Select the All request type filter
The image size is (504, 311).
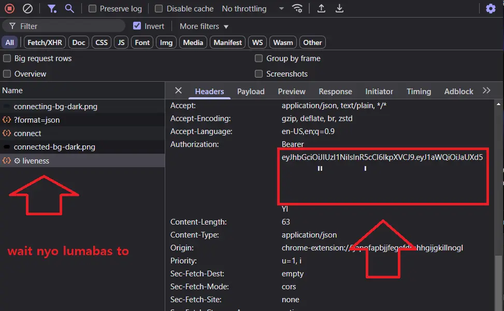10,42
